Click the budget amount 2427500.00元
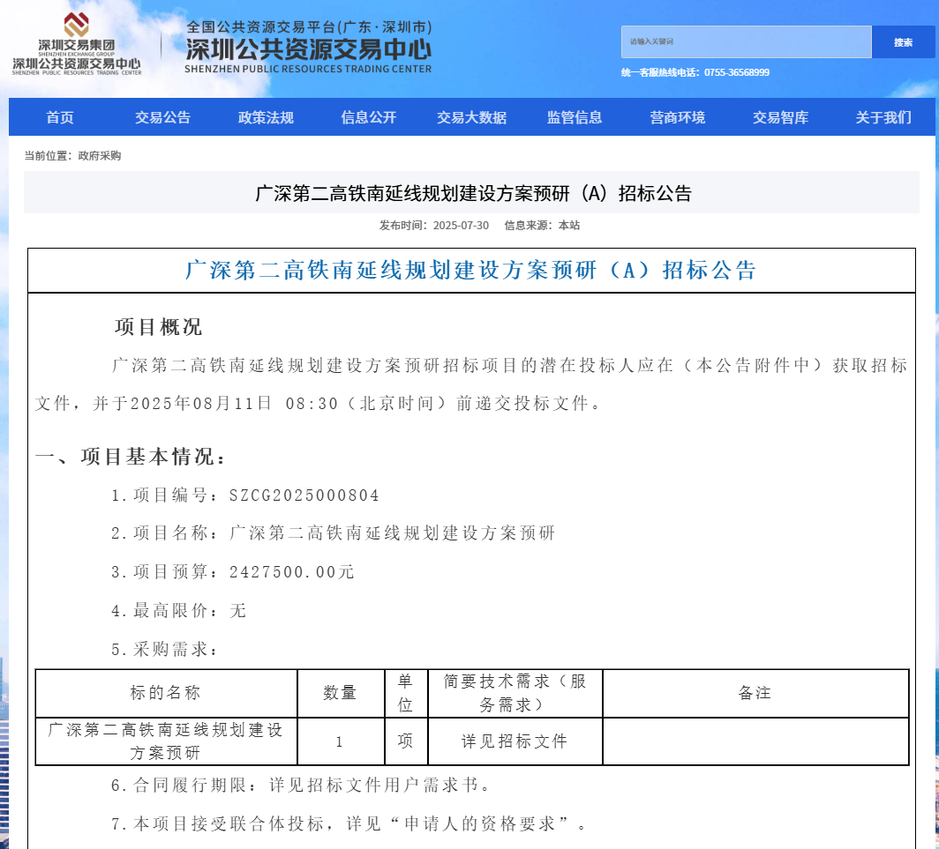 click(x=291, y=572)
